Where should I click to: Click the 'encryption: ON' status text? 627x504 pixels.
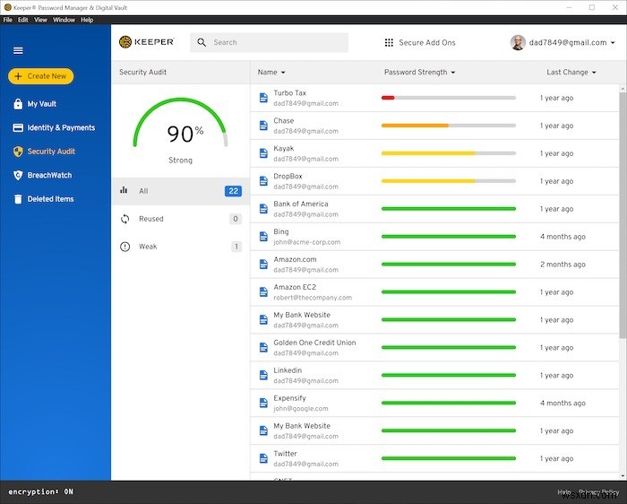(41, 491)
